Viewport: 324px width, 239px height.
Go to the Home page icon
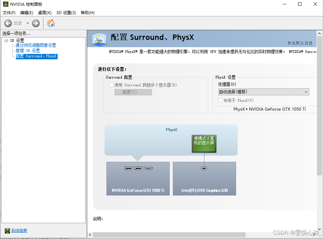coord(51,23)
